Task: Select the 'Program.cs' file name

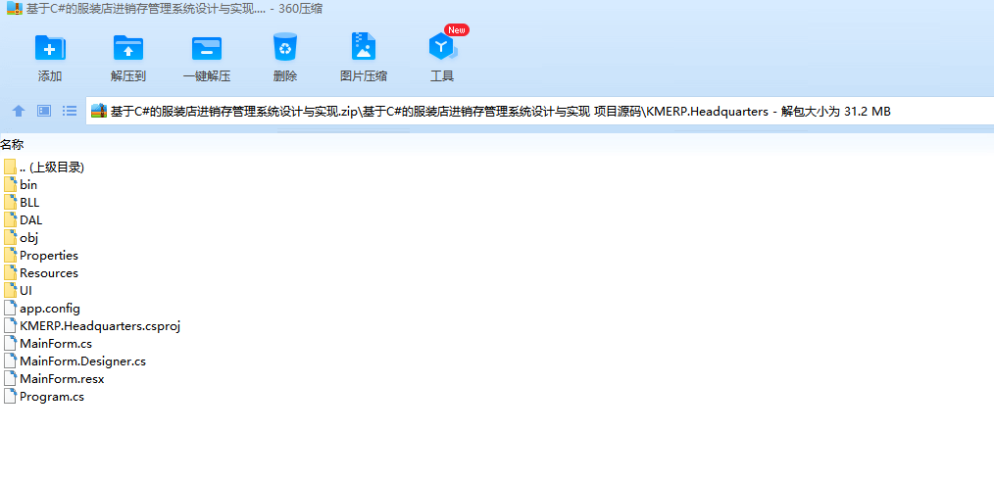Action: (52, 398)
